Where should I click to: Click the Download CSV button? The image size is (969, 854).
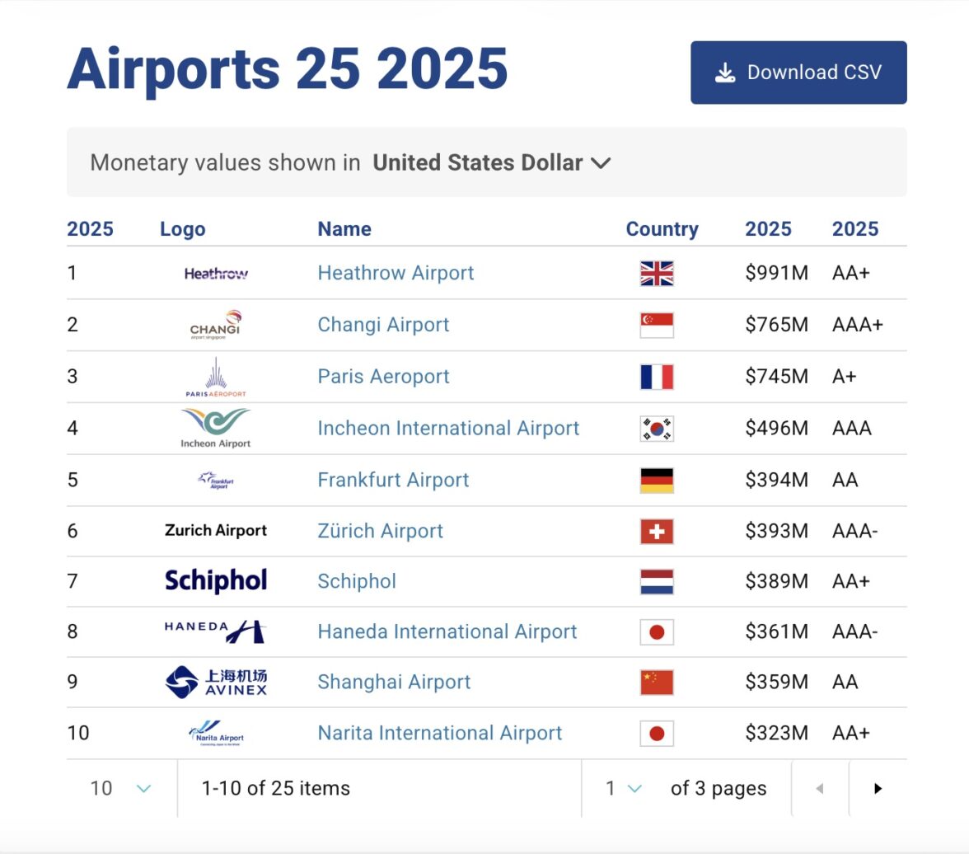[798, 73]
